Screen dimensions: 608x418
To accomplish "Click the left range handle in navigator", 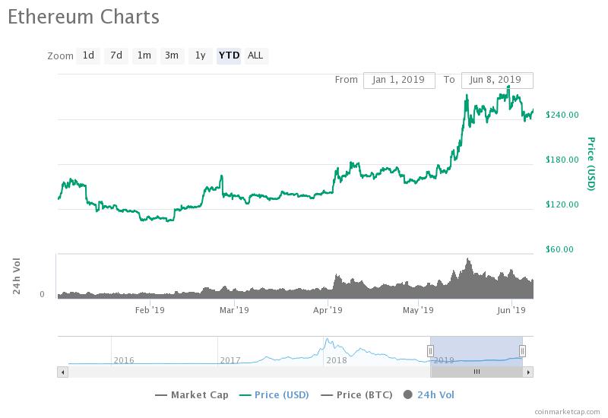I will [430, 350].
